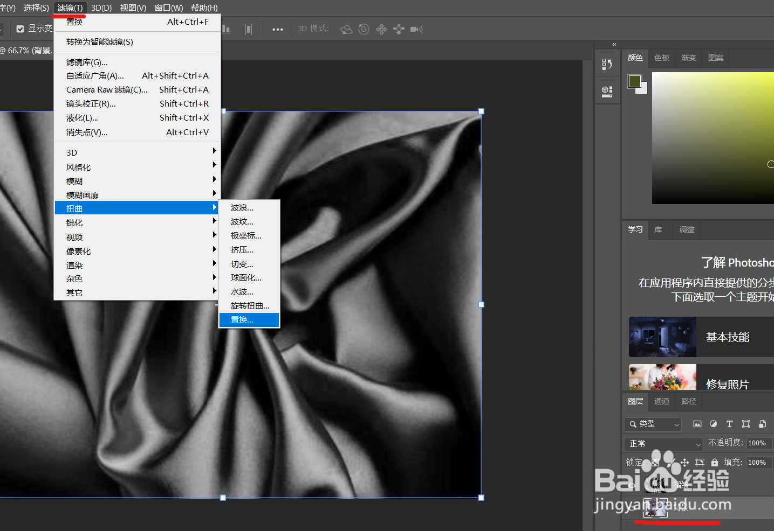Click the 不透明度 100% value field
774x531 pixels.
[759, 443]
